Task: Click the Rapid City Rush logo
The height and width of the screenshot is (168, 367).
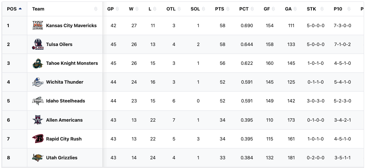Action: 37,139
